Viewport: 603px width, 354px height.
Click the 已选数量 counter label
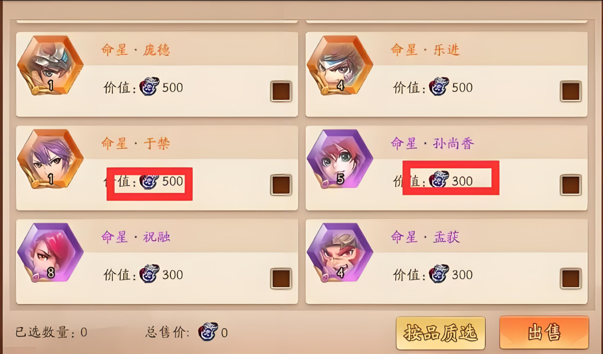tap(51, 332)
